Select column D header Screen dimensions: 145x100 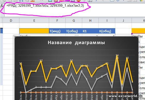[11, 20]
